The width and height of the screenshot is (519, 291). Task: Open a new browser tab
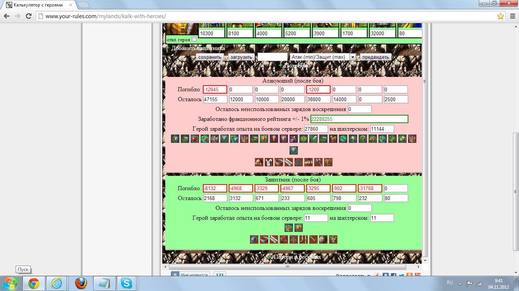[83, 5]
